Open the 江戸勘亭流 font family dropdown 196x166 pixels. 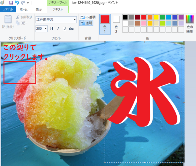click(x=75, y=20)
